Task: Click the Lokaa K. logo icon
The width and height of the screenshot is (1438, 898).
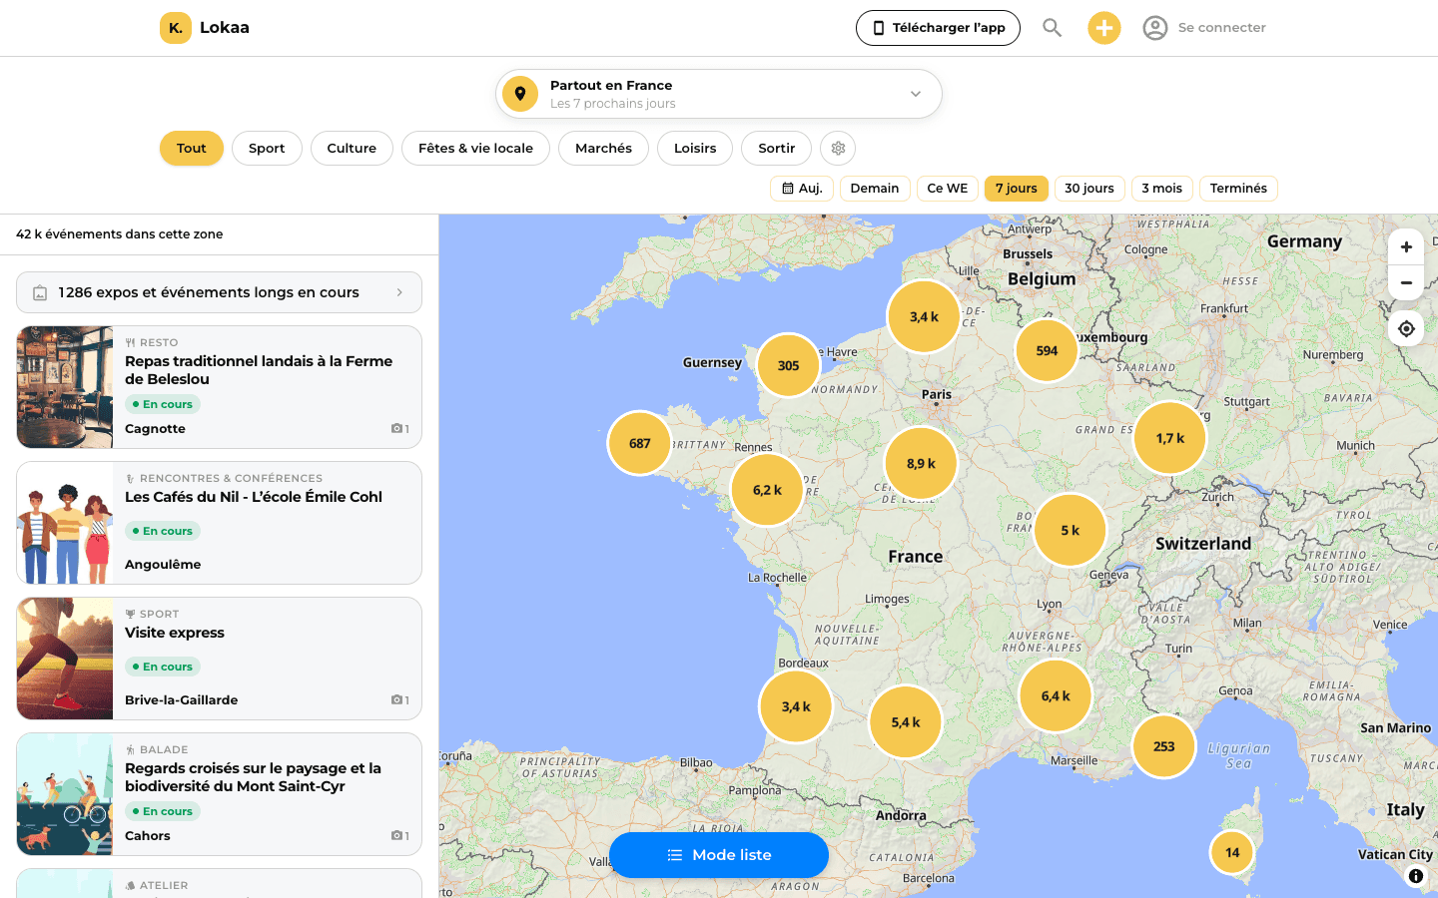Action: (176, 28)
